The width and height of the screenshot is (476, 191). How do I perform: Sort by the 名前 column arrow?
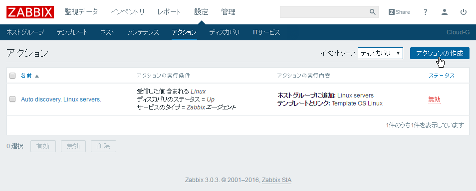pos(37,76)
